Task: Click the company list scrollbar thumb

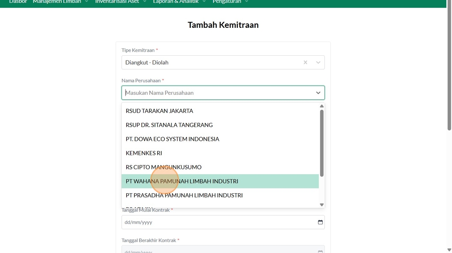Action: pyautogui.click(x=322, y=143)
